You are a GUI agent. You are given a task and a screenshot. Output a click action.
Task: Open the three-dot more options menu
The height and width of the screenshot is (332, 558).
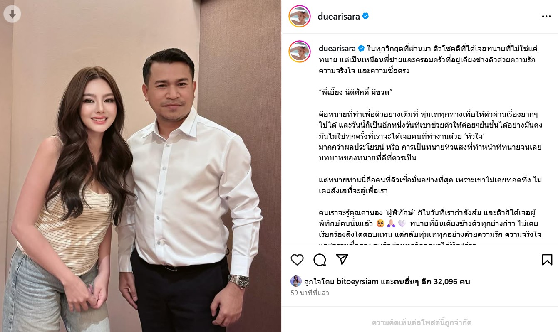coord(546,17)
